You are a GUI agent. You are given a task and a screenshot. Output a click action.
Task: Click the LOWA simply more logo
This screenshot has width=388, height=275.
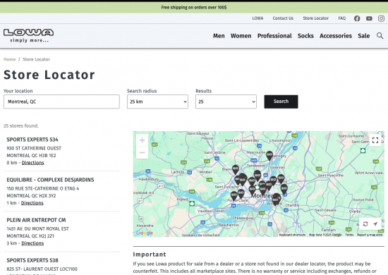pos(28,36)
